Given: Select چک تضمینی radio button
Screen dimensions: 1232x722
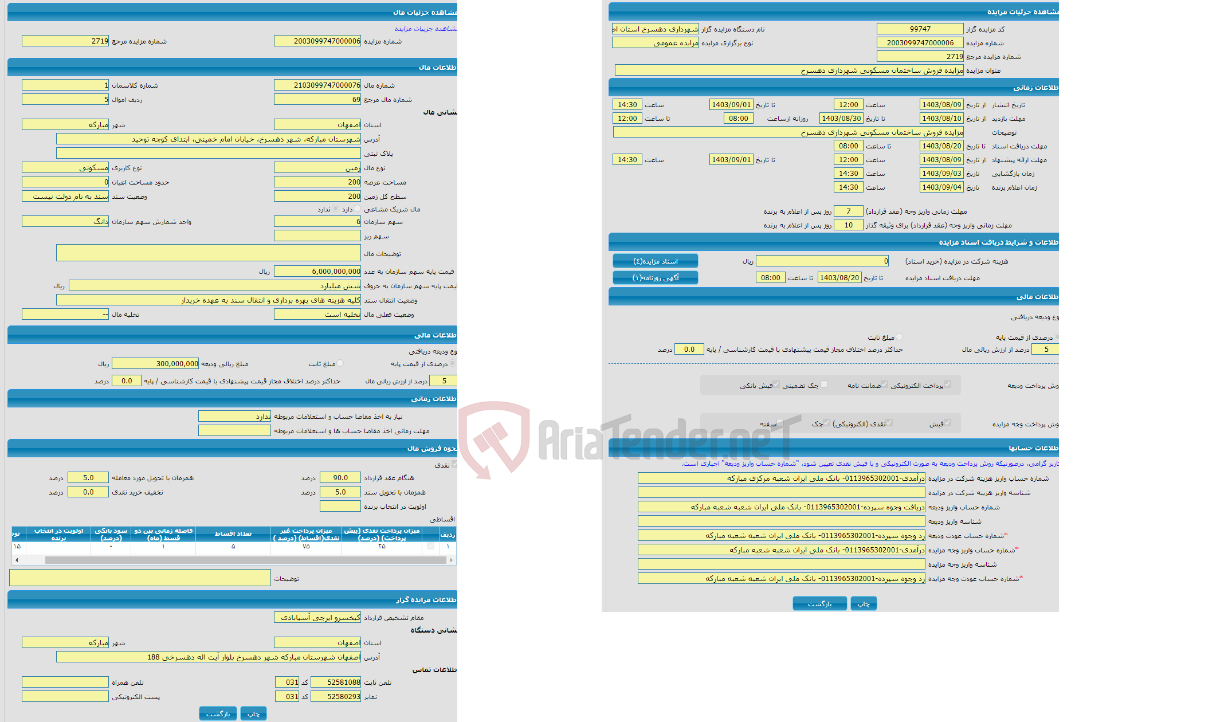Looking at the screenshot, I should point(826,385).
